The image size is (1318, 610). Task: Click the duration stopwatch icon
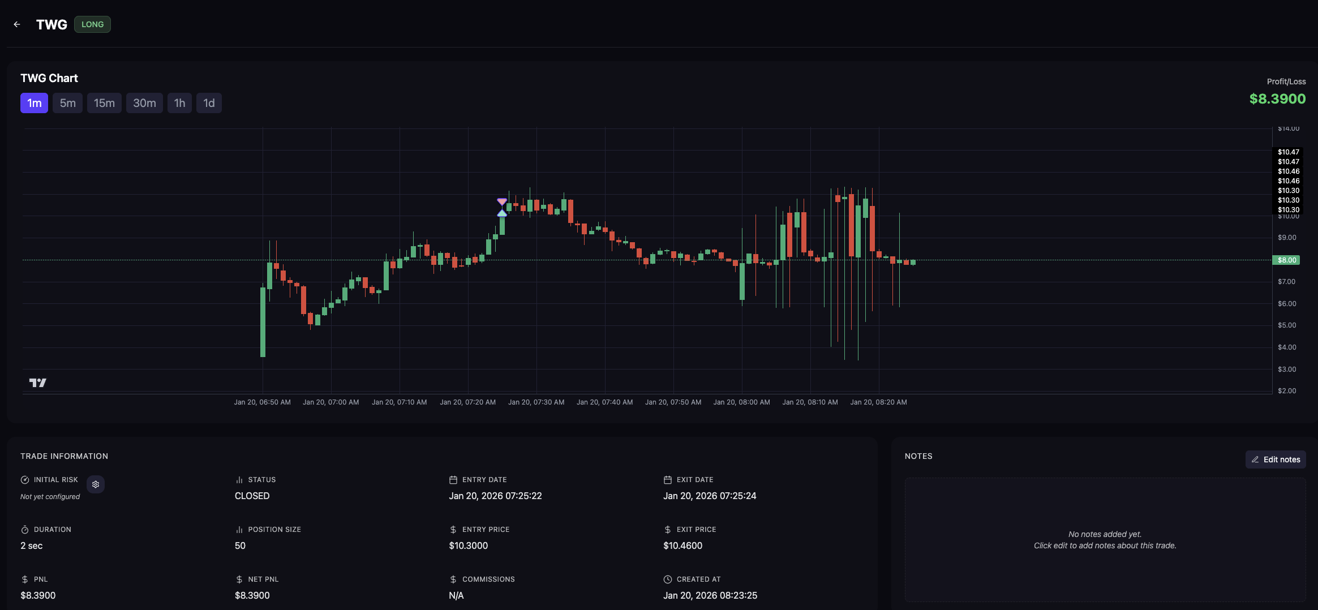[25, 530]
